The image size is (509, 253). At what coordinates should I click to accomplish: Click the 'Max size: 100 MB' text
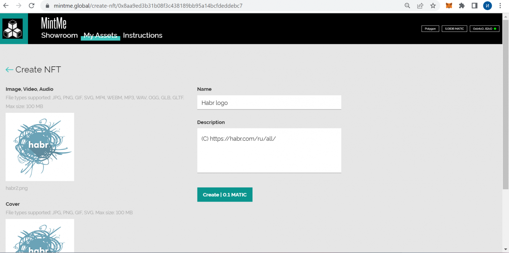pos(24,106)
